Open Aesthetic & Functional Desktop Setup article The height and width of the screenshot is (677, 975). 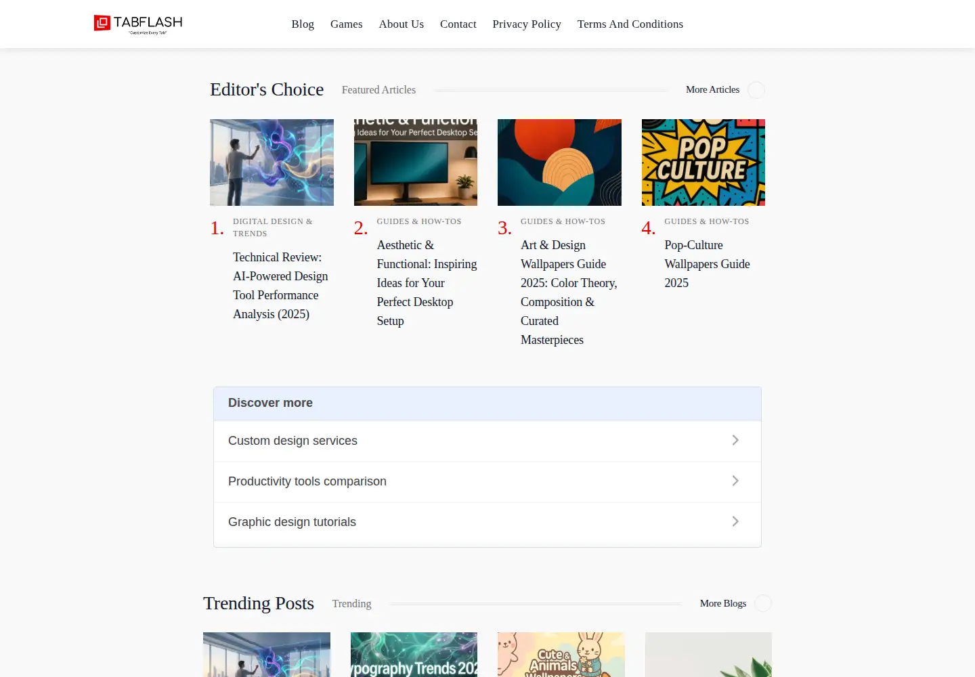click(x=427, y=283)
